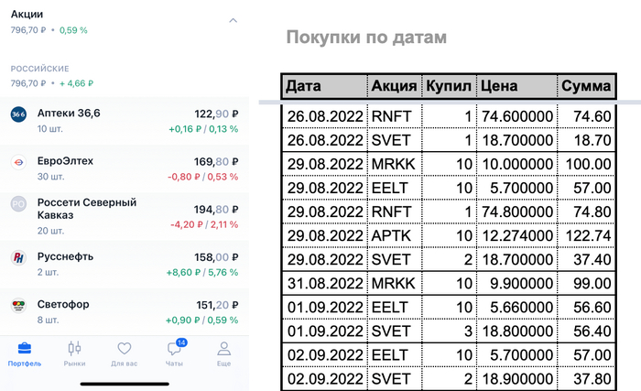Select Русснефть price 158,00 ₽
Viewport: 641px width, 391px height.
click(216, 256)
